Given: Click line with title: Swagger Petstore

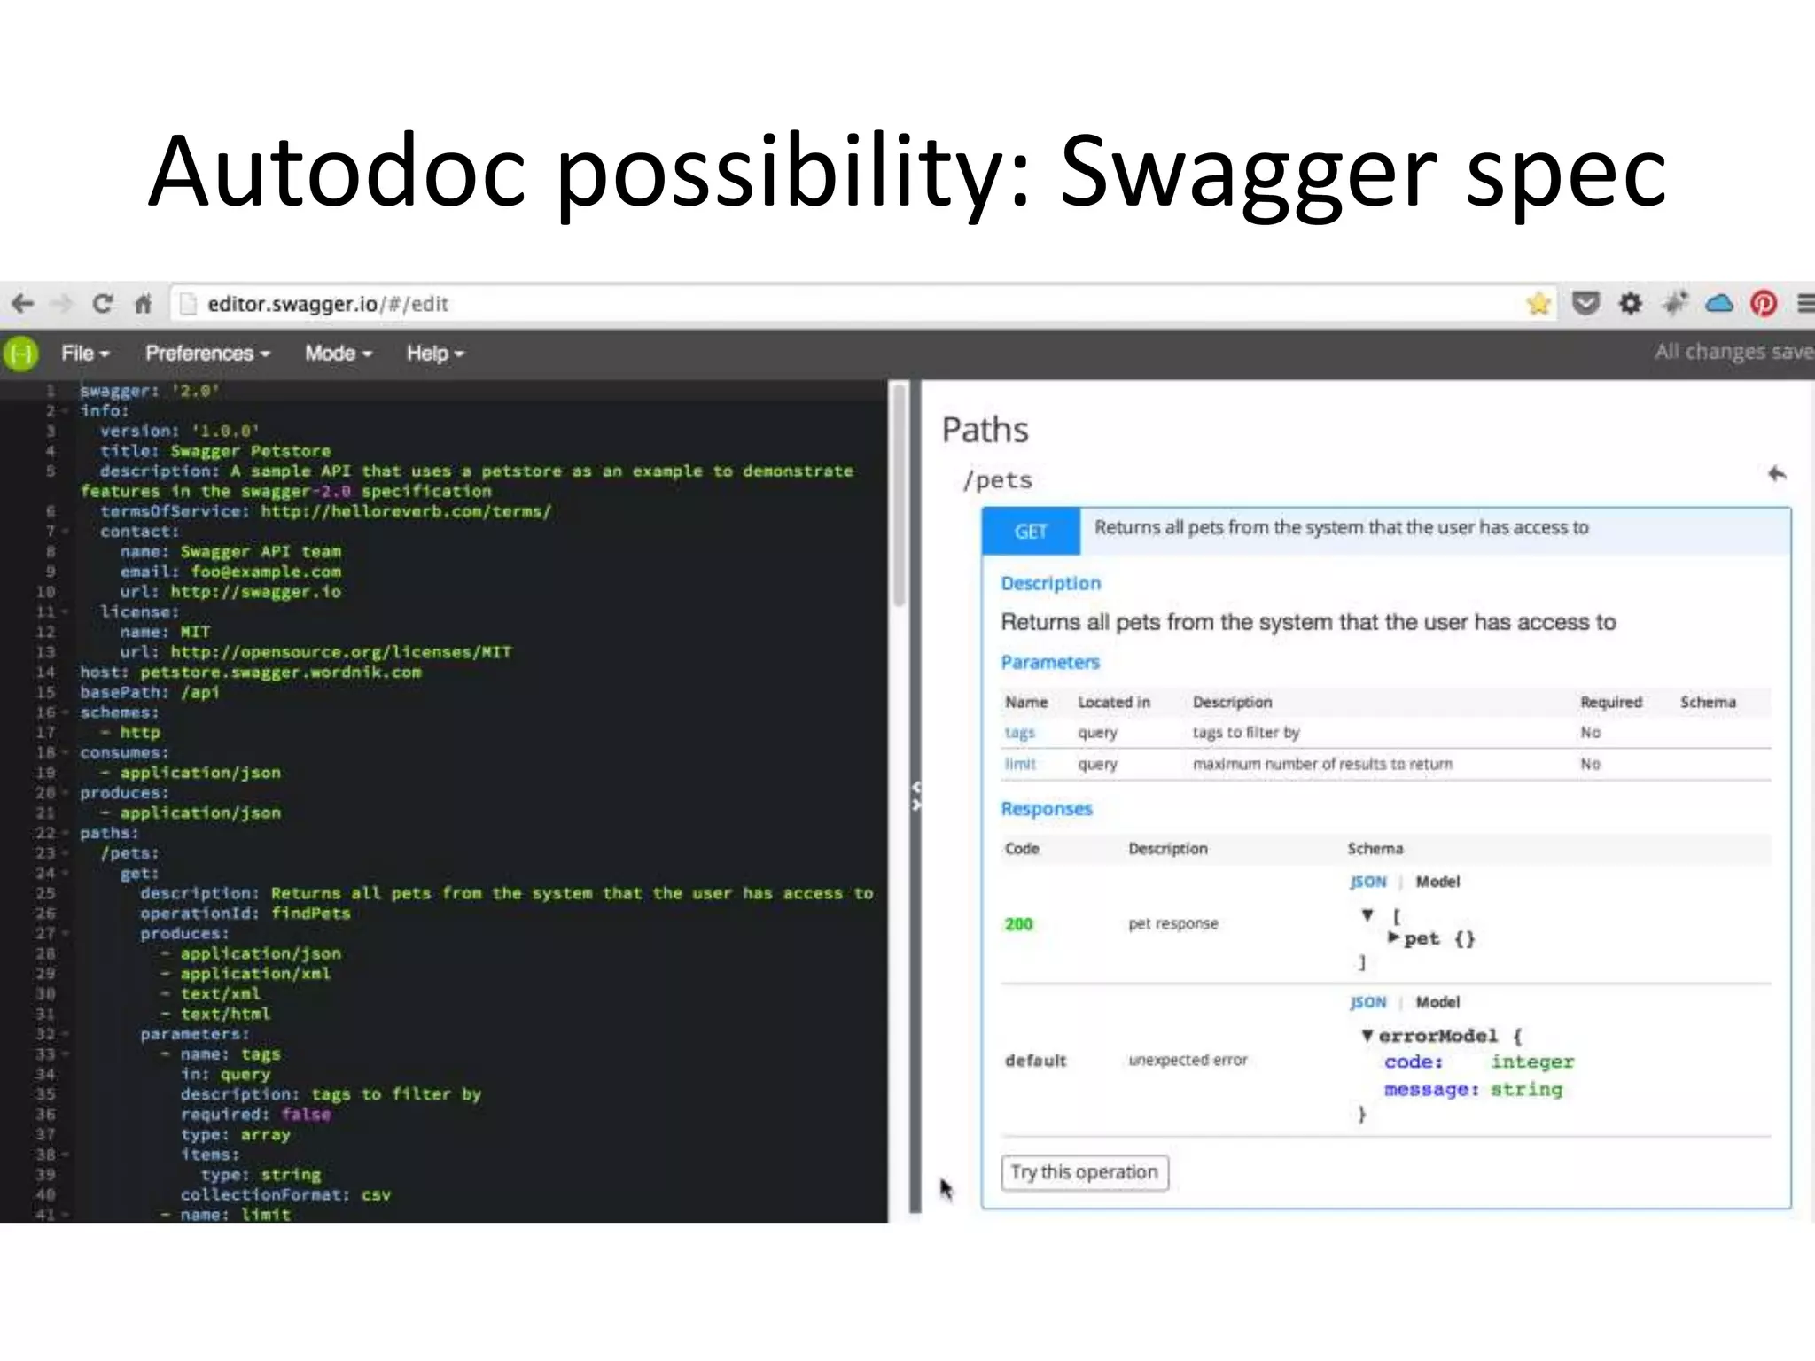Looking at the screenshot, I should point(215,451).
